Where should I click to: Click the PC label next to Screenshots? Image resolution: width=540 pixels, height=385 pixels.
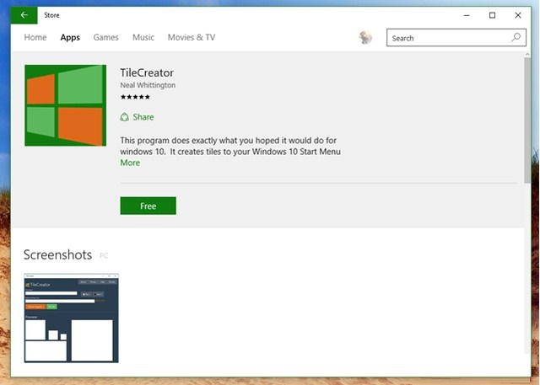pyautogui.click(x=103, y=255)
